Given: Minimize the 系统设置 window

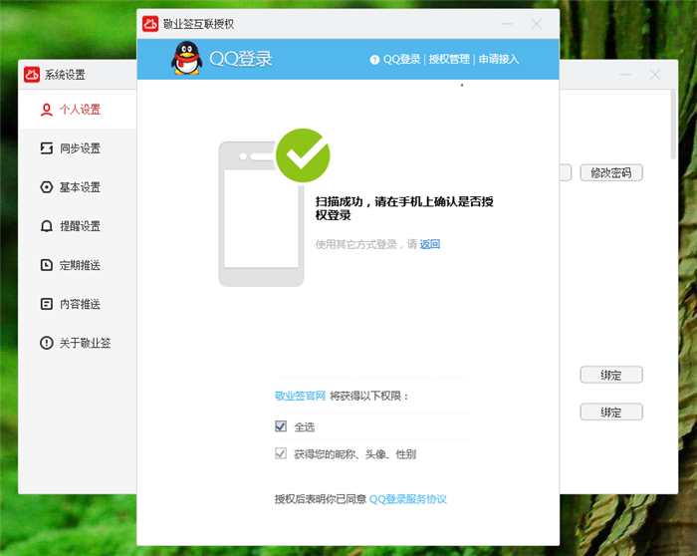Looking at the screenshot, I should pyautogui.click(x=625, y=75).
